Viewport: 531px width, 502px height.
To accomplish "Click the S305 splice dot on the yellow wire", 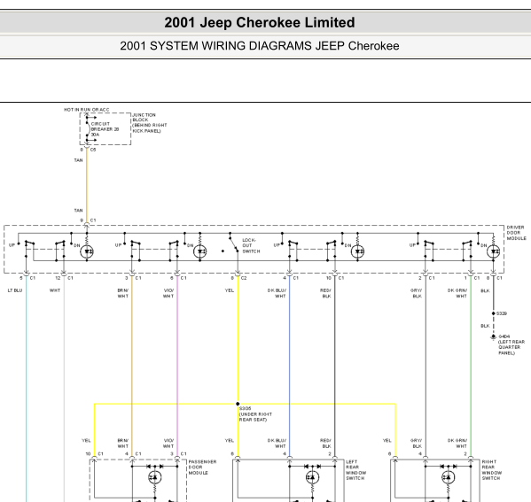I will point(238,404).
